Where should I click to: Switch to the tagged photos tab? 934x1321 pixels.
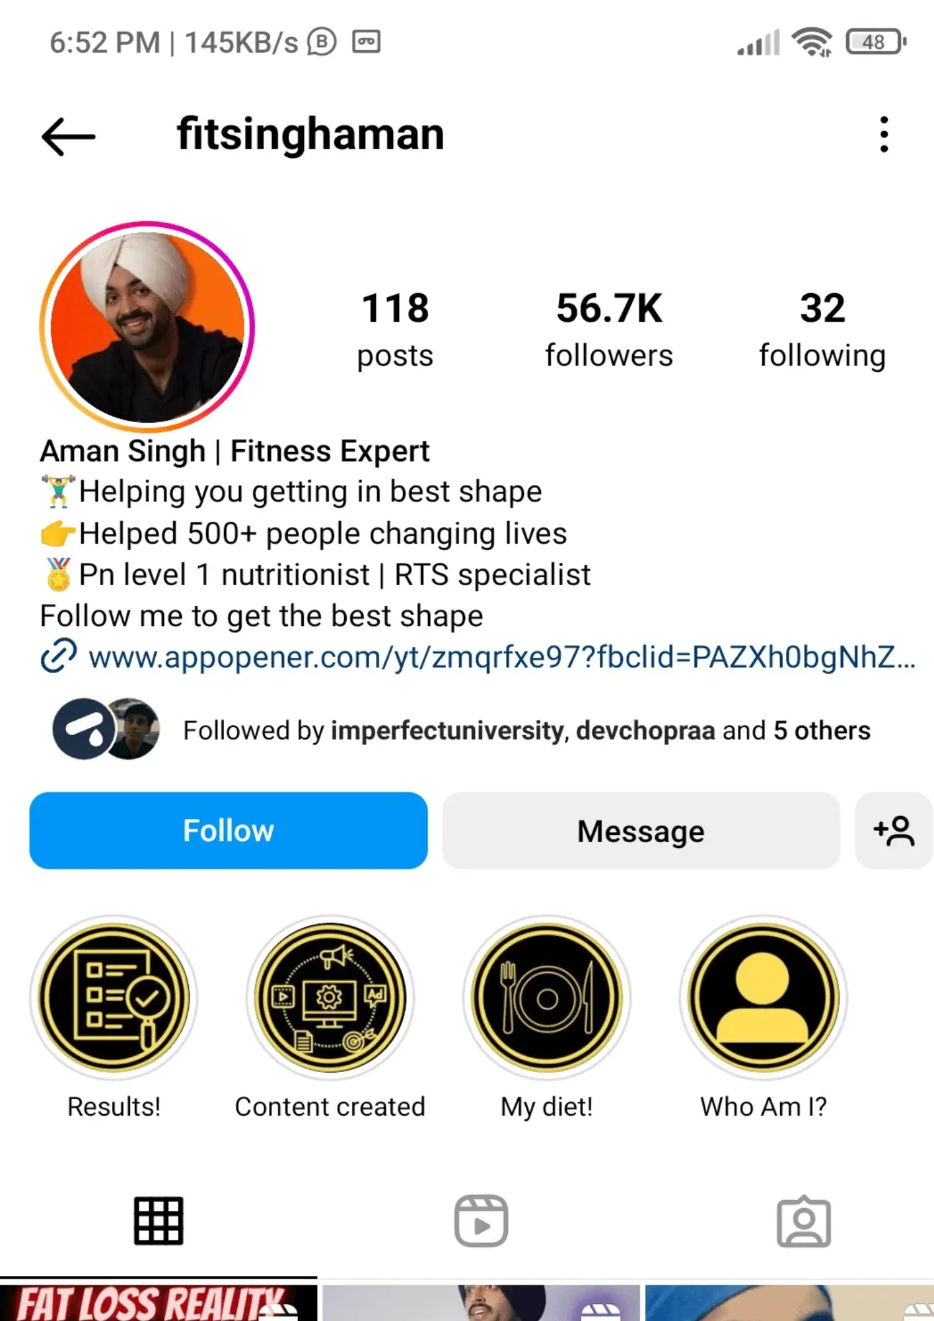[804, 1221]
